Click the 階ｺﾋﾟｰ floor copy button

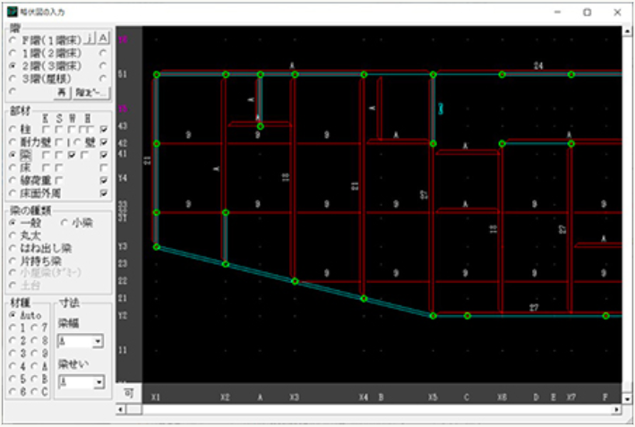coord(91,92)
